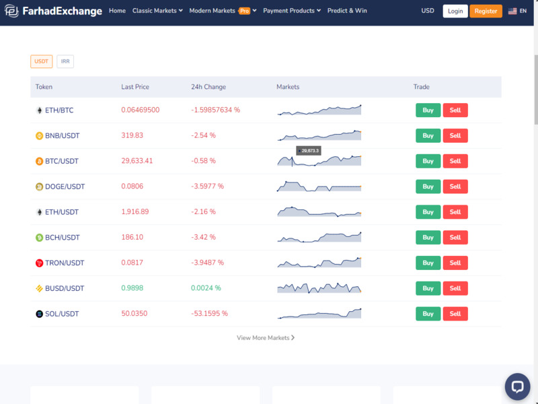Switch to the IRR market filter

coord(65,61)
